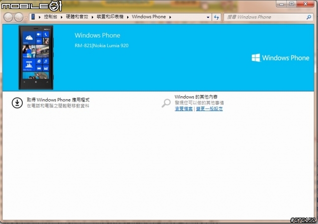
Task: Click 發現您可以做的其他事情 description
Action: pos(199,103)
